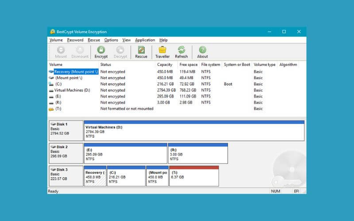This screenshot has width=354, height=221.
Task: Select the Virtual Machines (D:) volume row
Action: point(72,90)
